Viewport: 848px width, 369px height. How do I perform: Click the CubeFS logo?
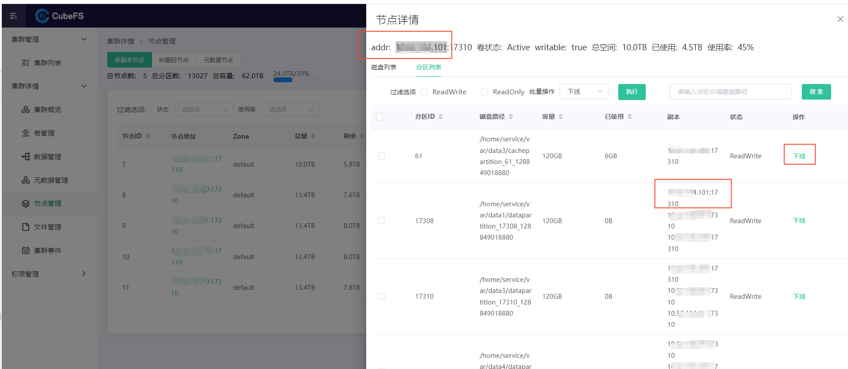pyautogui.click(x=60, y=16)
